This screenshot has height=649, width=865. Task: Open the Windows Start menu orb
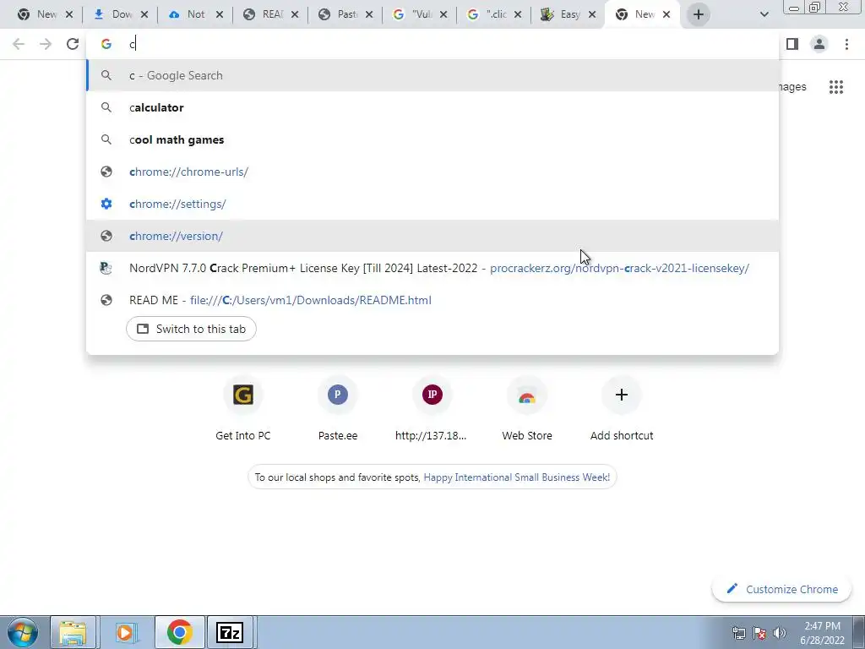pos(23,632)
